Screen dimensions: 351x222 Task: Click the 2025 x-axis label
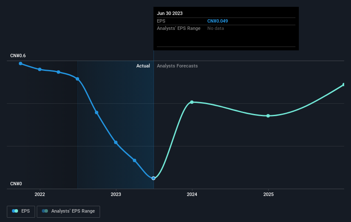(268, 194)
